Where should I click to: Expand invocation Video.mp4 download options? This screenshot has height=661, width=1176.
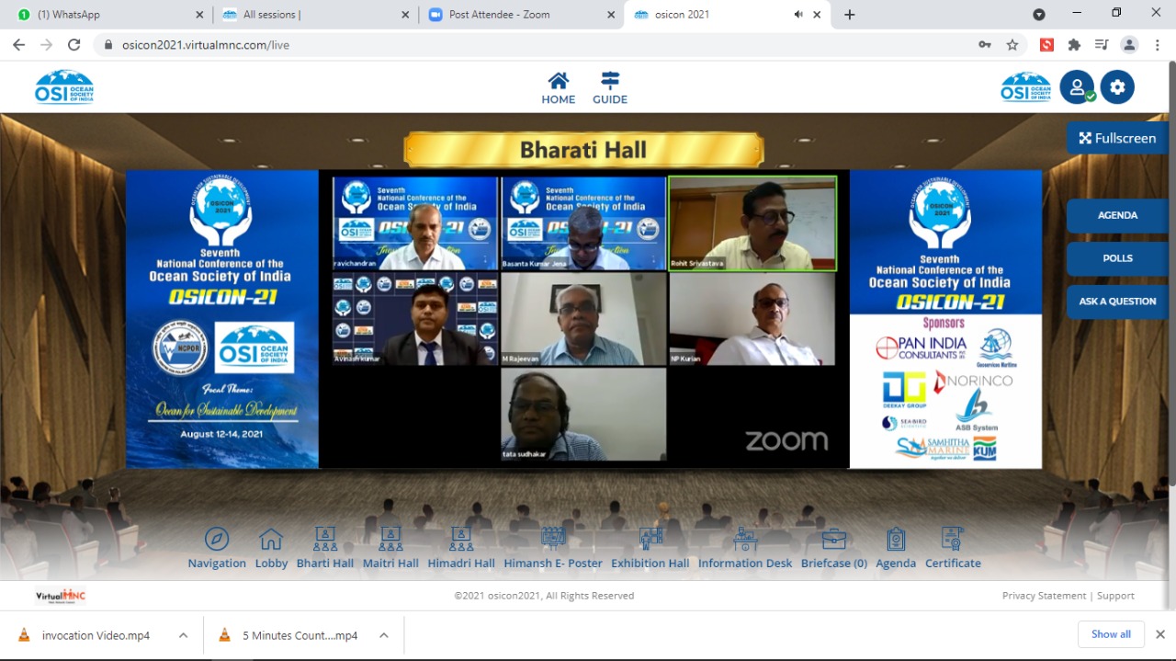[x=184, y=635]
